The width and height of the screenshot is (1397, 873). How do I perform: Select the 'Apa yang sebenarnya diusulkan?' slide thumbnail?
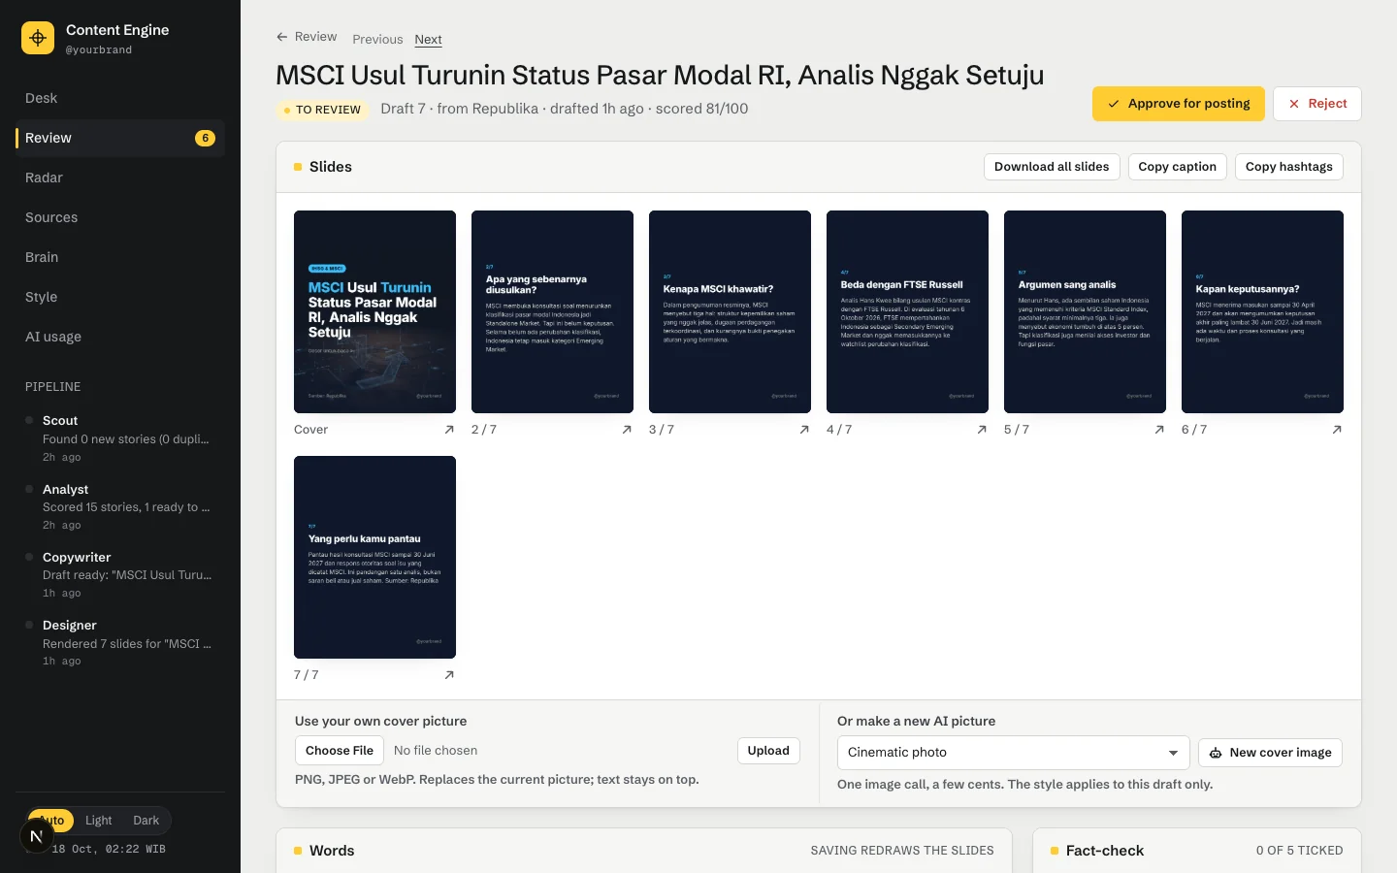click(x=552, y=311)
